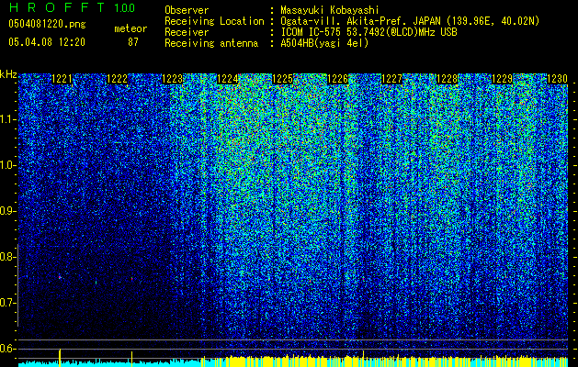Click the 1222 time marker label

pyautogui.click(x=117, y=79)
